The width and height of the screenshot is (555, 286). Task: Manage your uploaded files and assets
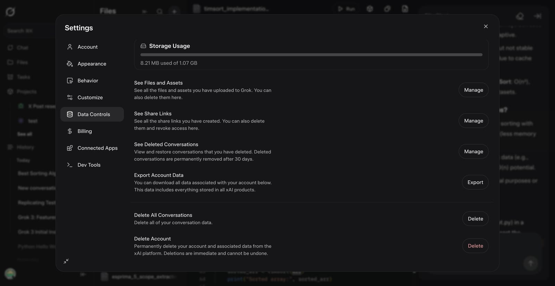473,90
